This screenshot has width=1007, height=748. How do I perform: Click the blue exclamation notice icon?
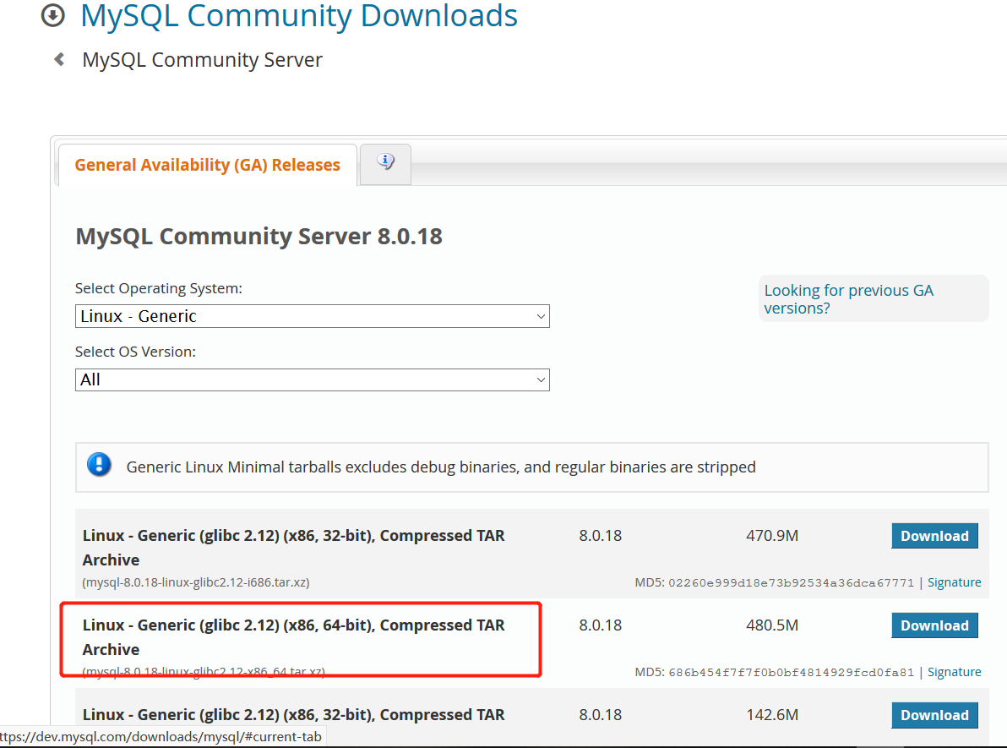click(99, 464)
